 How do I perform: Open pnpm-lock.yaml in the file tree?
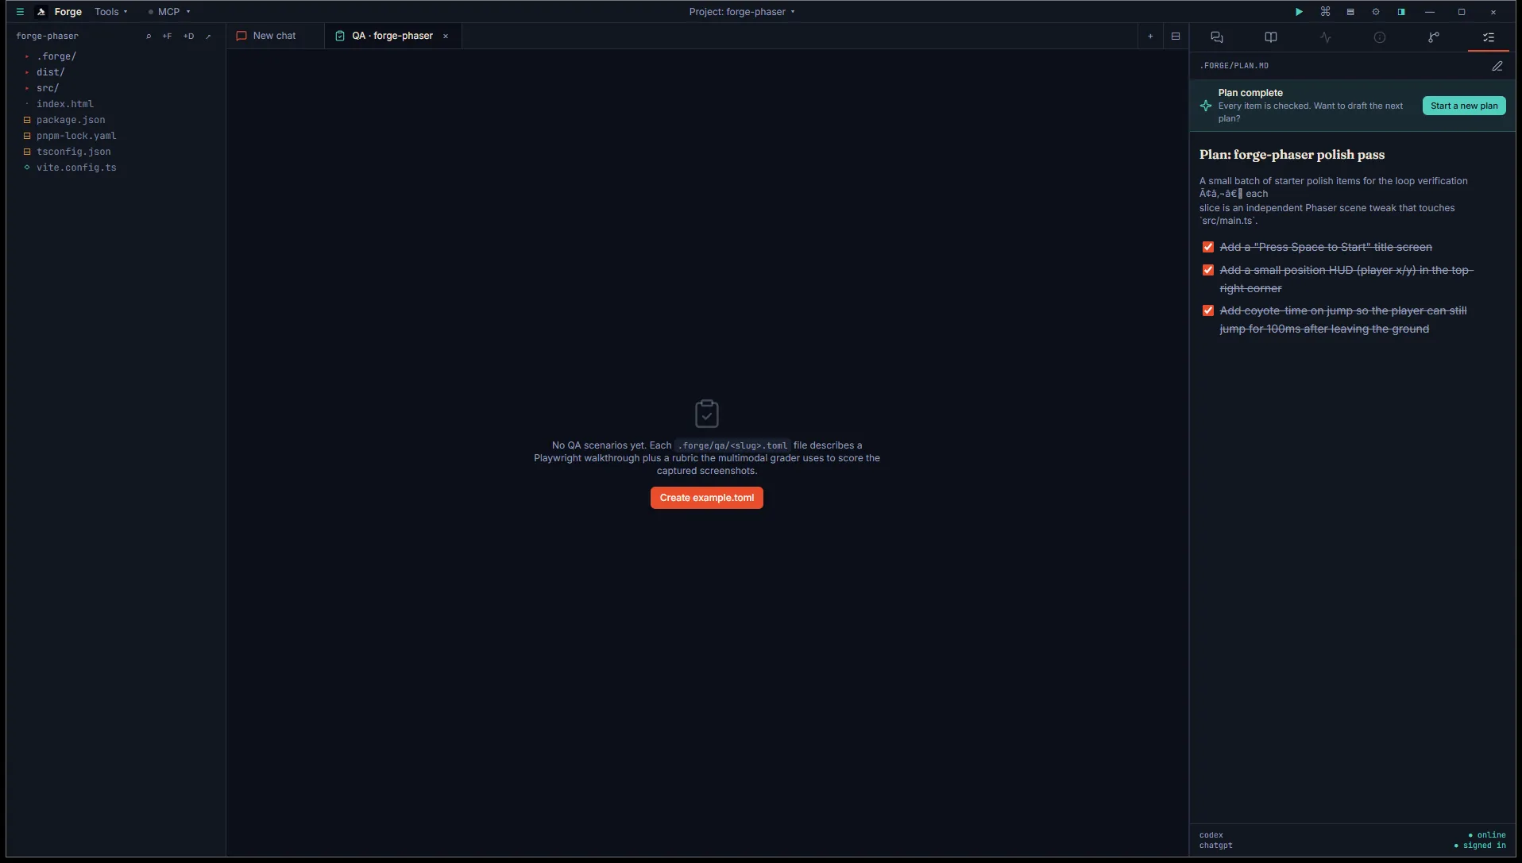tap(76, 136)
